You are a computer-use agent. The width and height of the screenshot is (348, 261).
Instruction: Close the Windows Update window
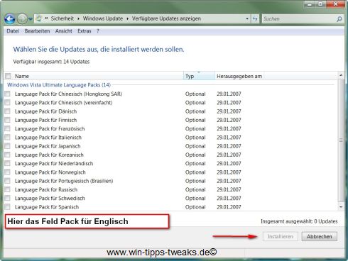tap(335, 4)
